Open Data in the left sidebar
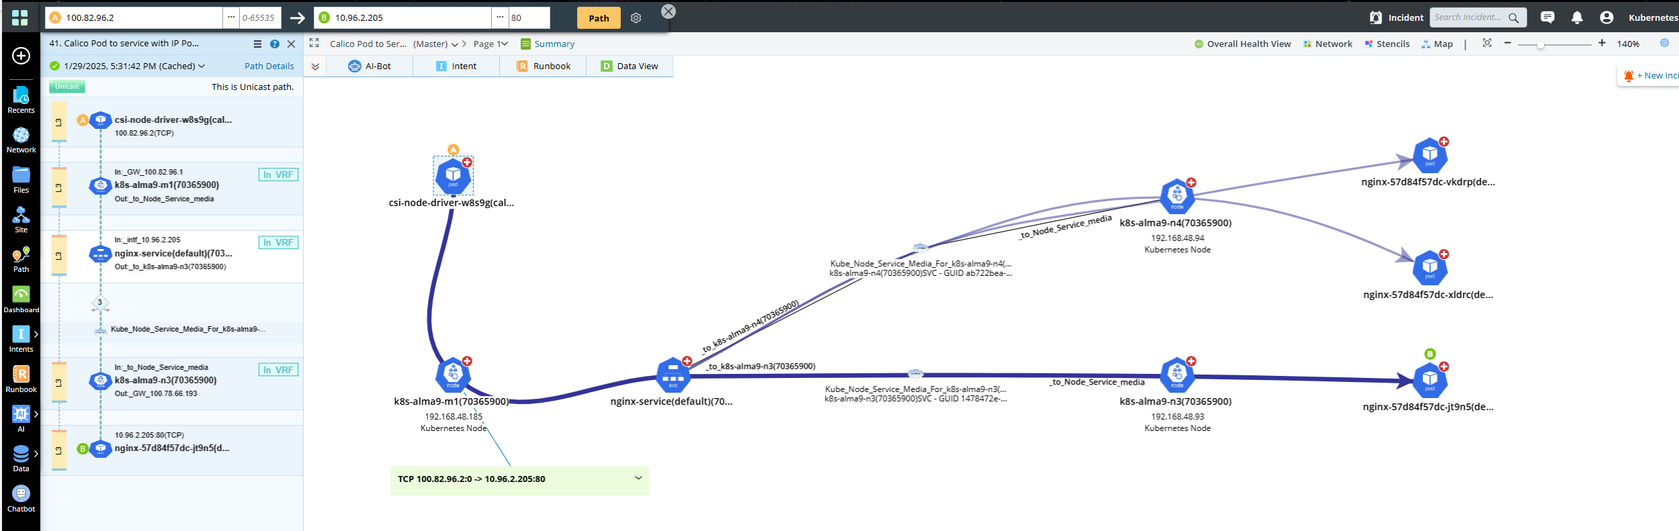The width and height of the screenshot is (1679, 531). point(21,459)
